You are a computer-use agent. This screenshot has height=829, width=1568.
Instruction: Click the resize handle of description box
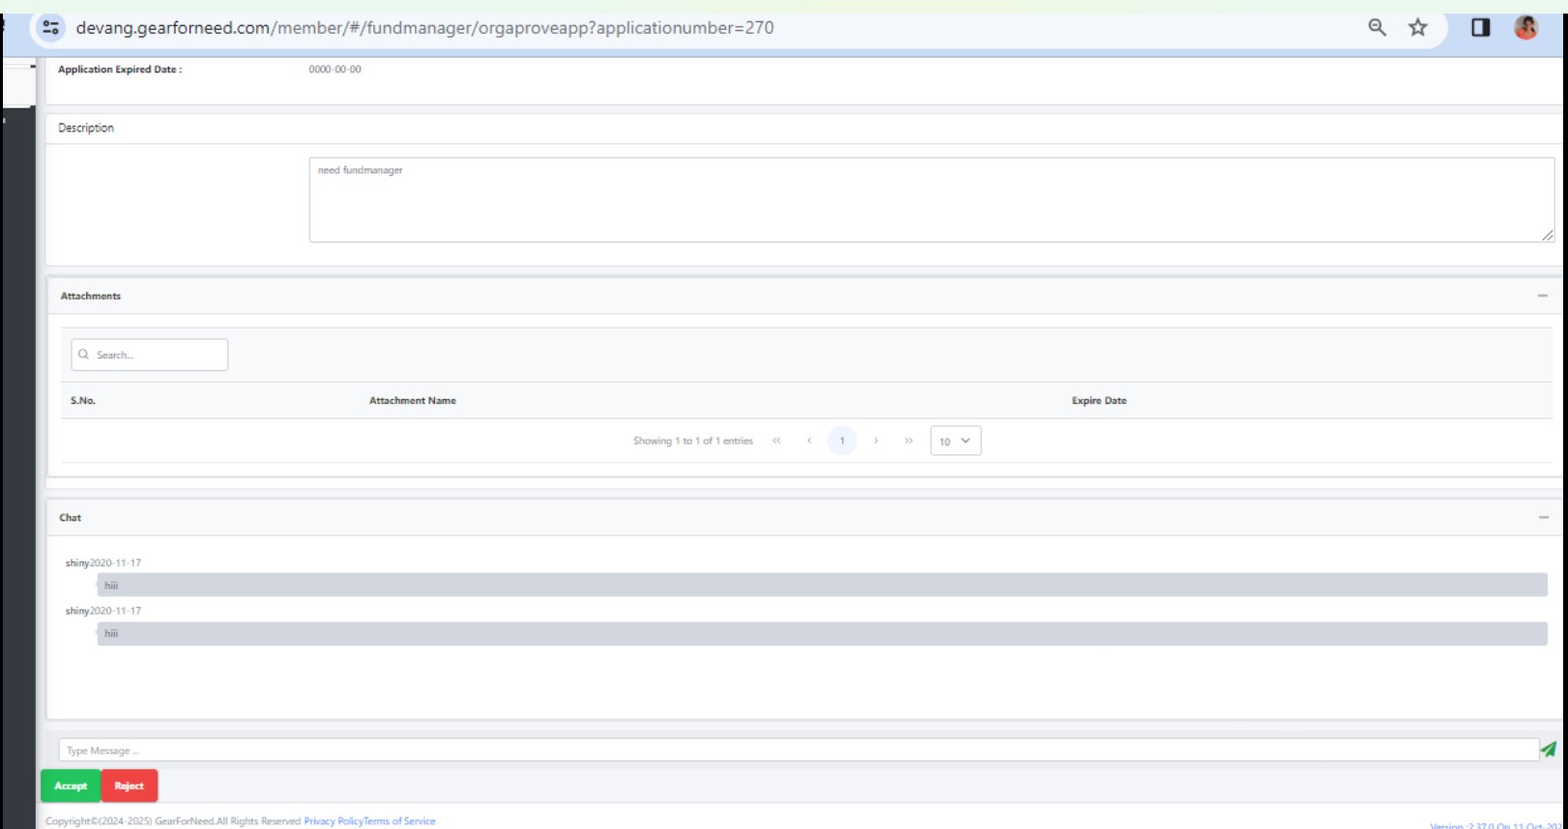click(1548, 236)
